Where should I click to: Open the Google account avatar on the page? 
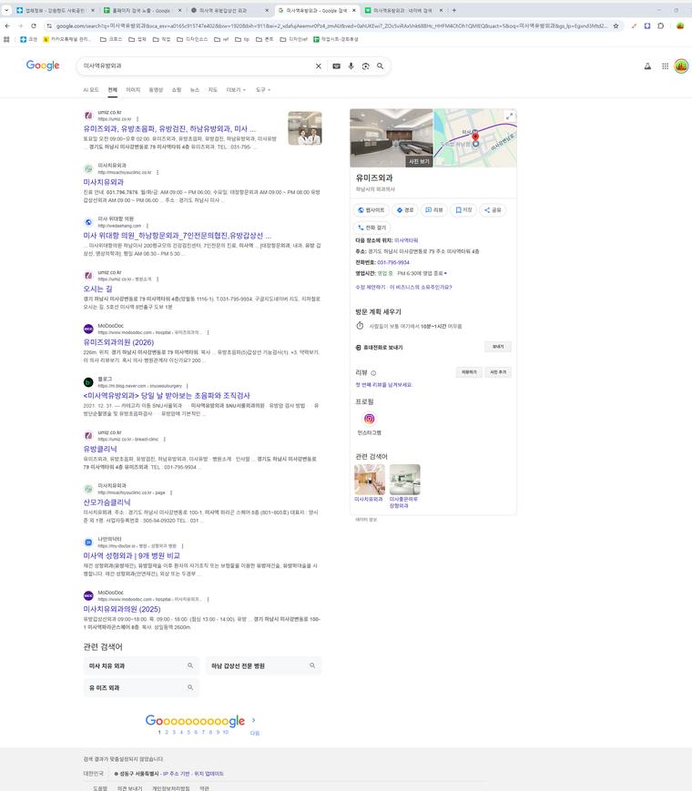[x=681, y=66]
